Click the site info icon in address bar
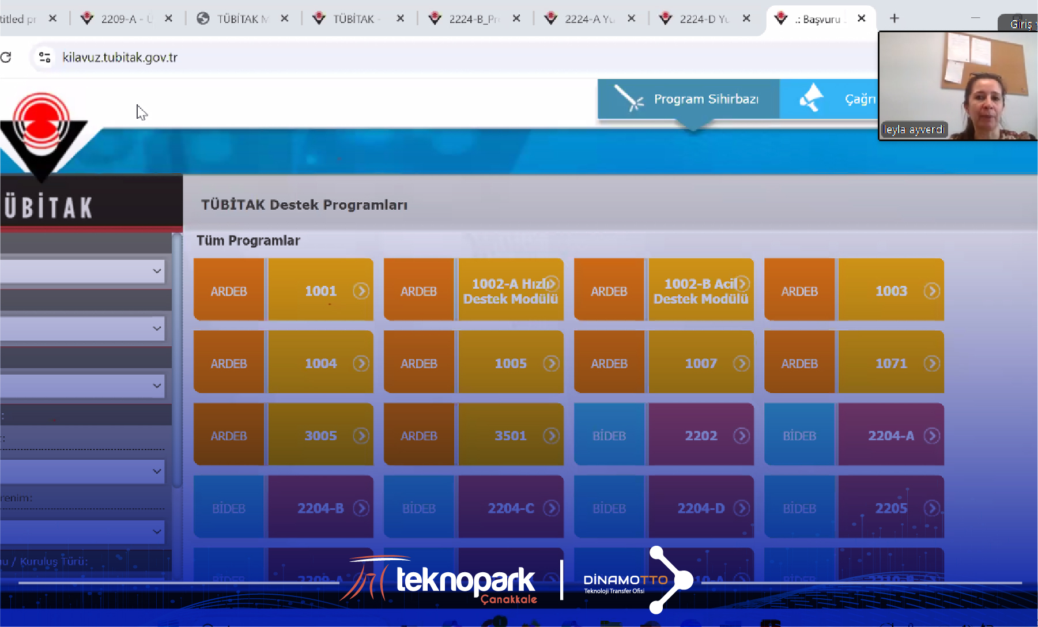The width and height of the screenshot is (1038, 627). [x=44, y=57]
